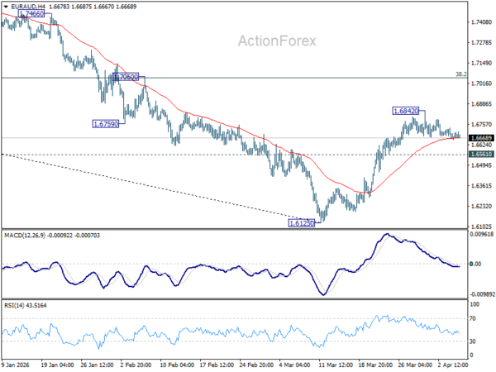The width and height of the screenshot is (496, 372).
Task: Select the 38.2 Fibonacci level label
Action: (x=460, y=74)
